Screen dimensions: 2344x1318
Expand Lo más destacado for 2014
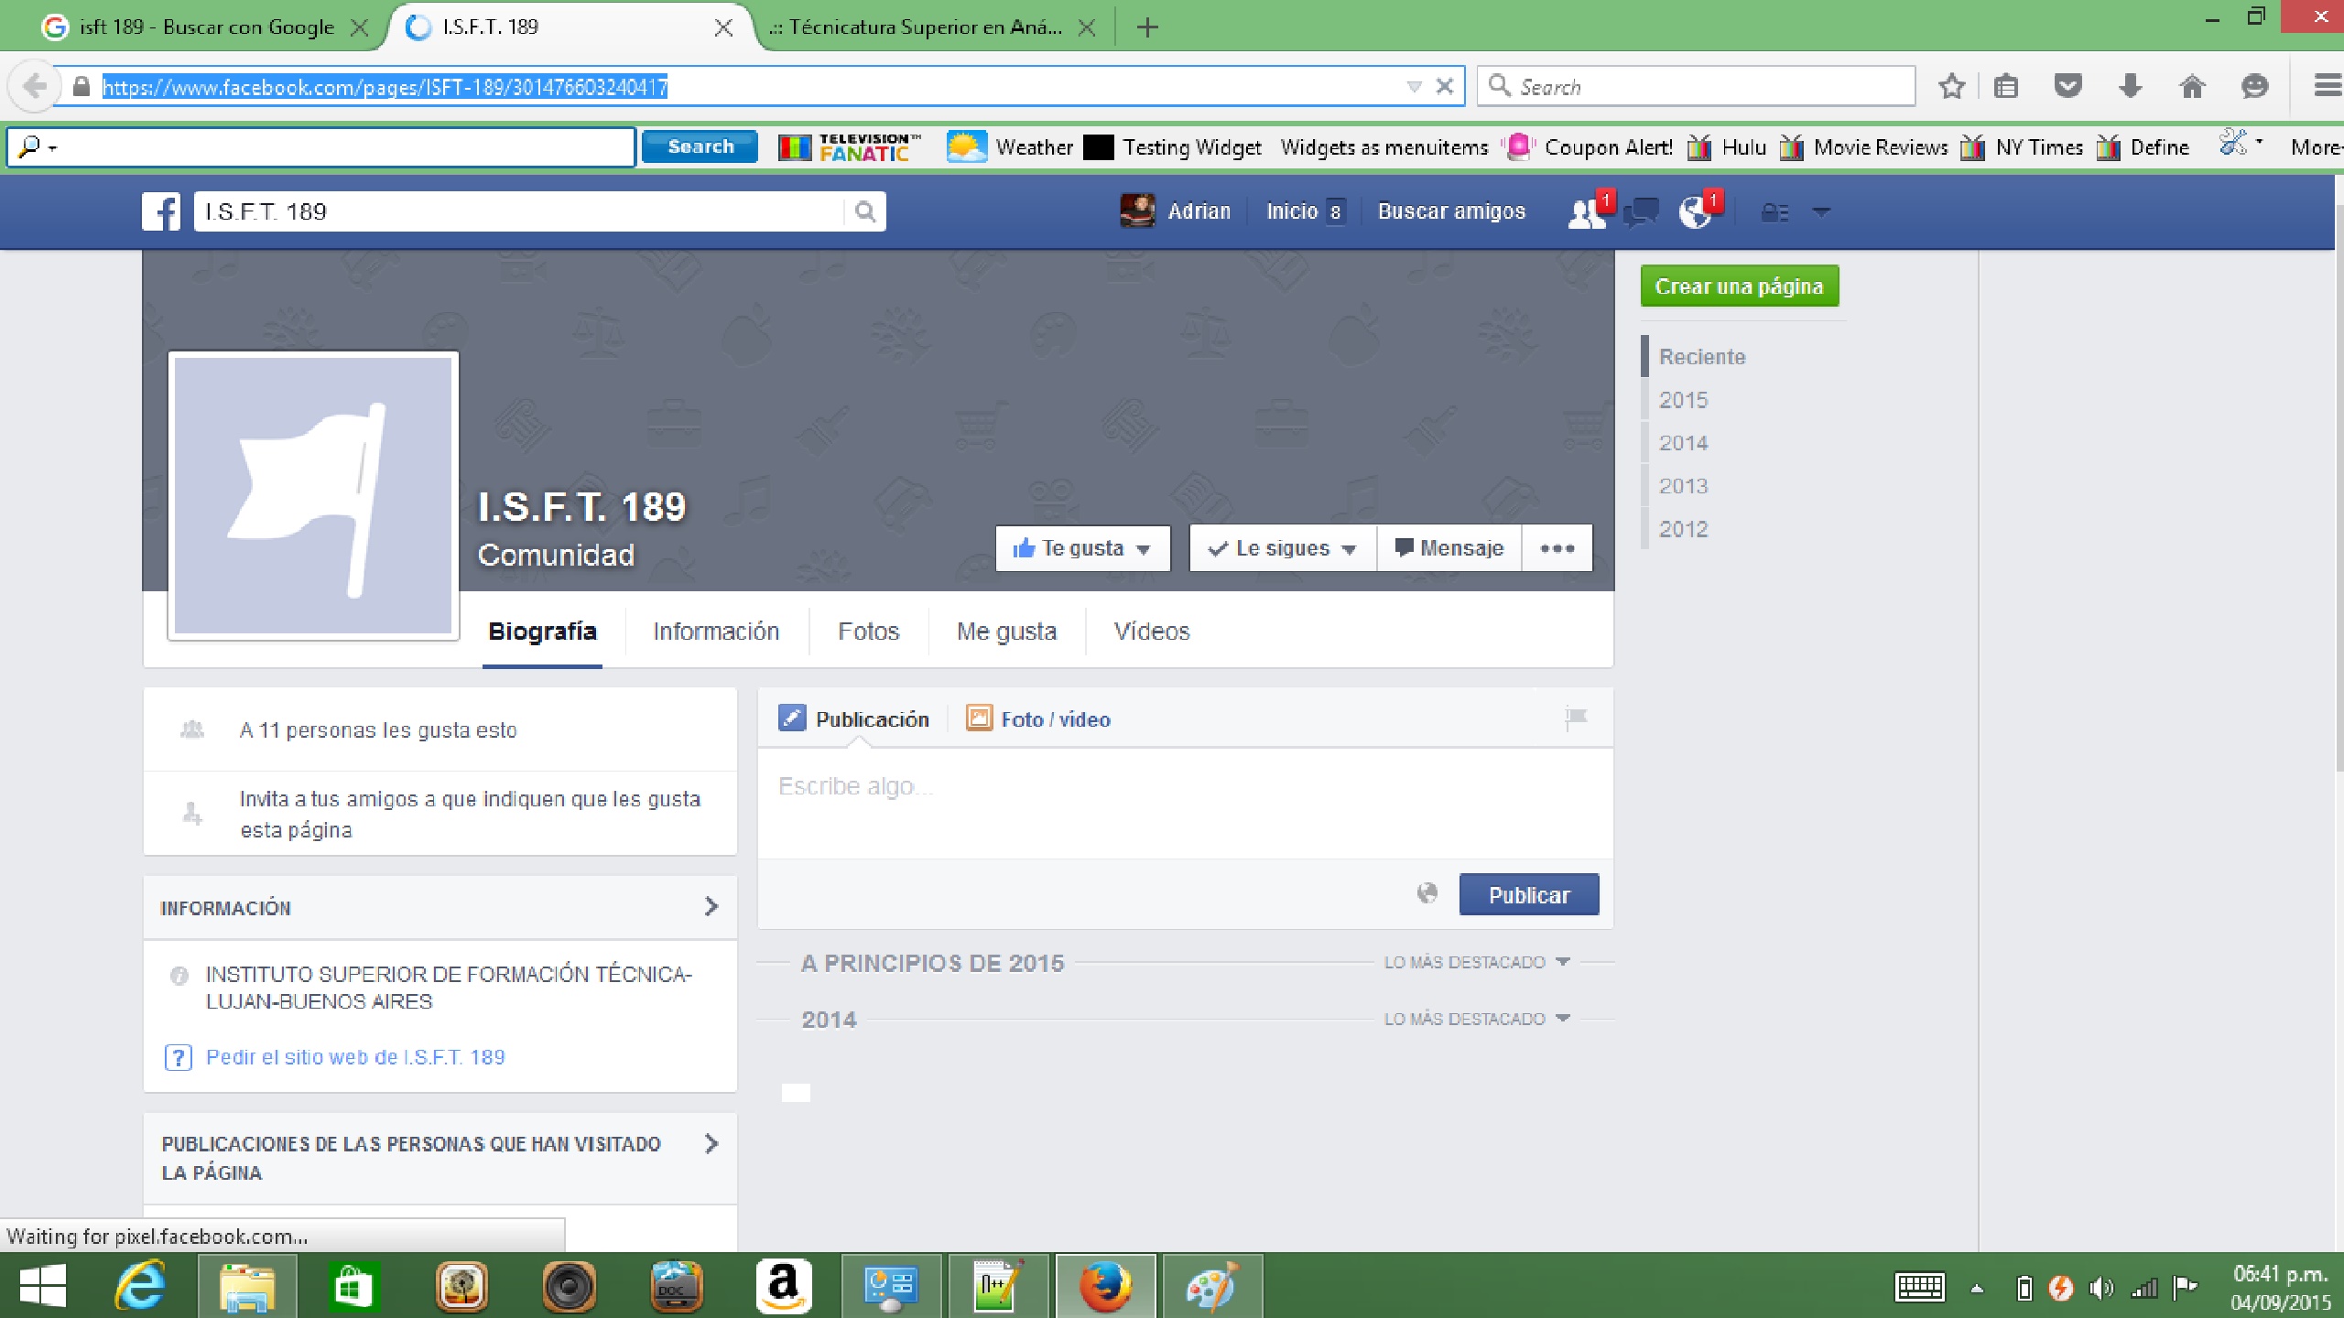pyautogui.click(x=1476, y=1020)
